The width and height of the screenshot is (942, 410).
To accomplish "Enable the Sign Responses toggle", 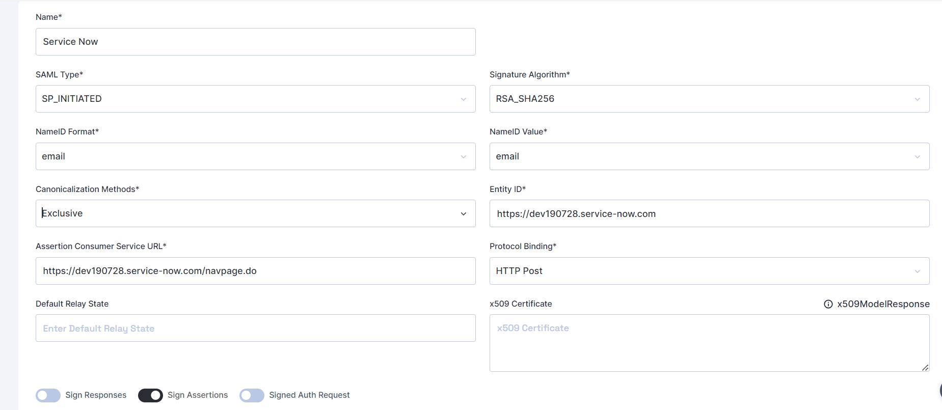I will 48,395.
